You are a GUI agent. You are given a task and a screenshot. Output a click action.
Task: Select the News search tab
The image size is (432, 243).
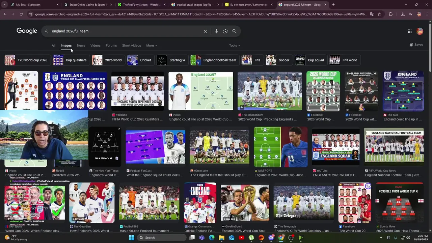pyautogui.click(x=81, y=46)
